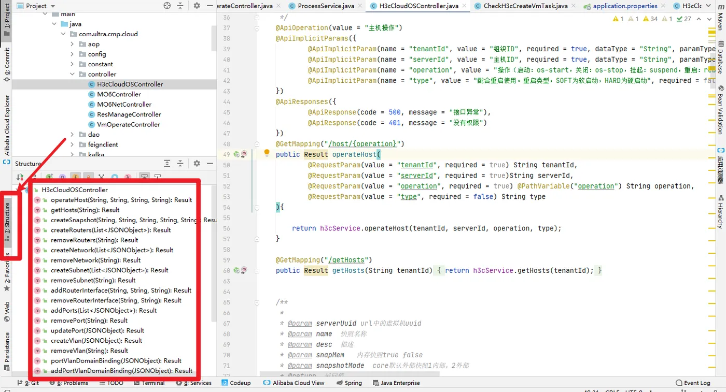Open Structure panel settings gear
726x392 pixels.
tap(197, 163)
